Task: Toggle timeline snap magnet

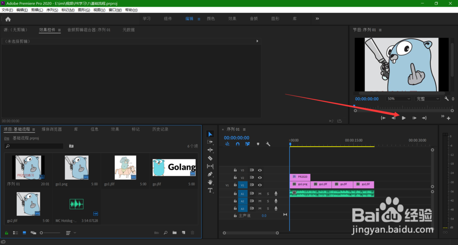Action: coord(237,144)
